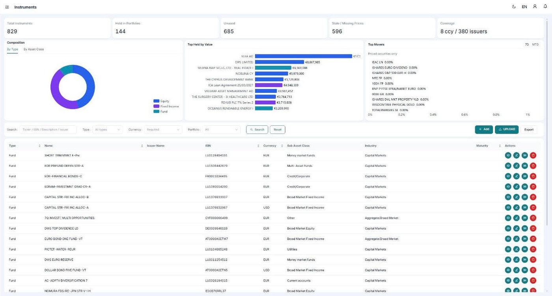Export the instruments list

tap(529, 129)
